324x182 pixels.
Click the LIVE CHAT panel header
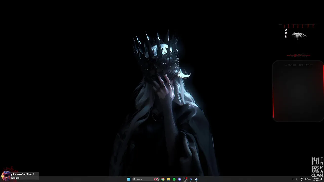coord(298,65)
